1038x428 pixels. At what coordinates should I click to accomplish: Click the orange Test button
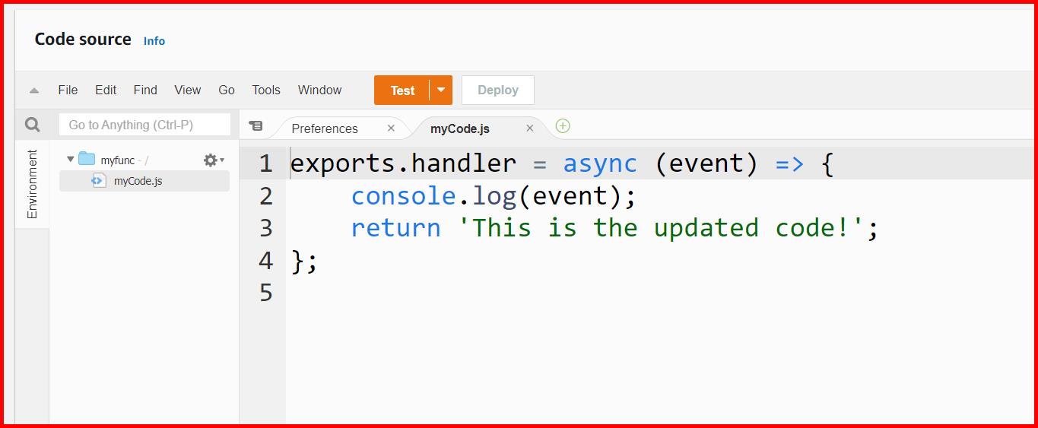pyautogui.click(x=402, y=90)
